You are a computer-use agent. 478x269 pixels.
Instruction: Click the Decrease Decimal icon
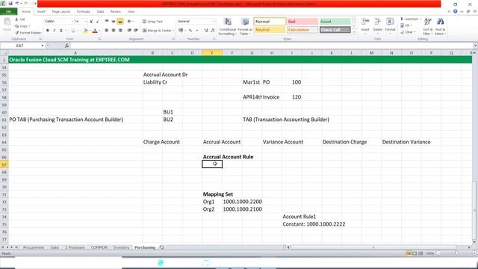pos(213,31)
